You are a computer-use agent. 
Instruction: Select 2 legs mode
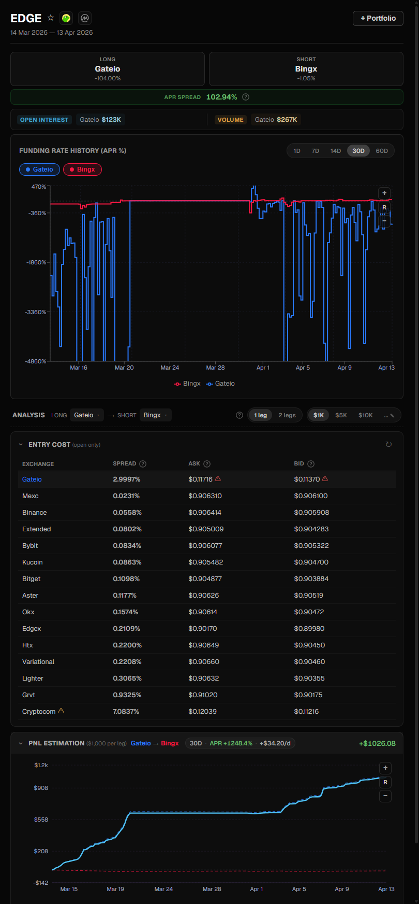tap(287, 415)
